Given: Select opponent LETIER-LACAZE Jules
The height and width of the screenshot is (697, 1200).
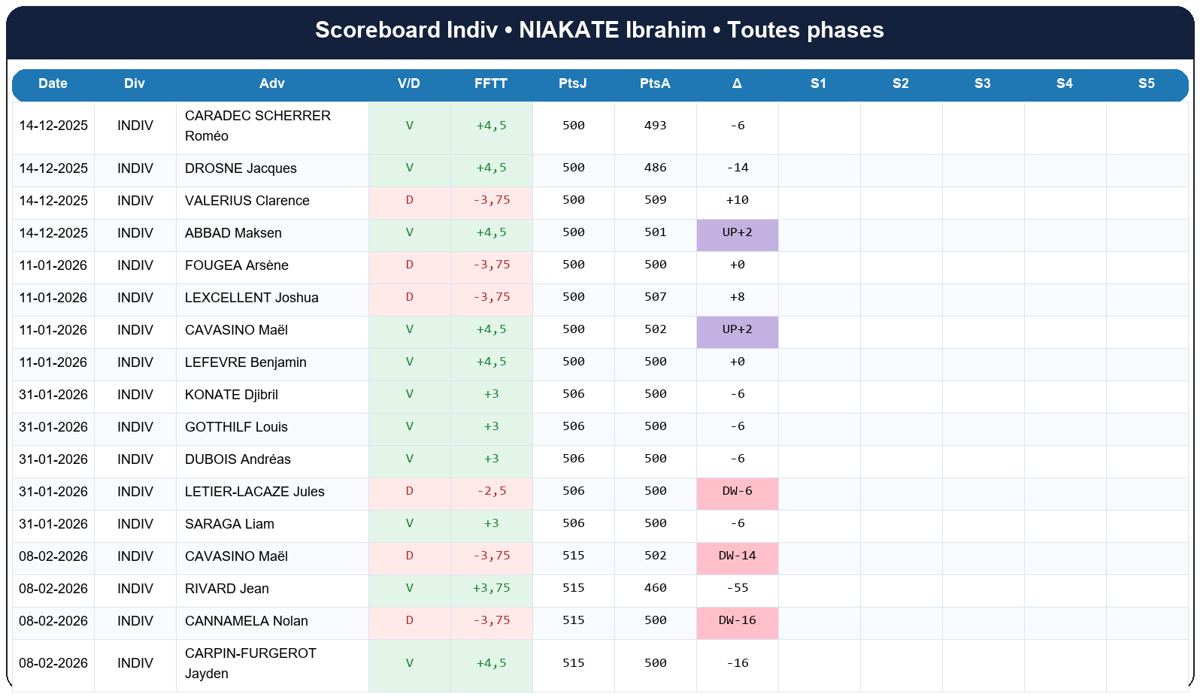Looking at the screenshot, I should [x=255, y=492].
